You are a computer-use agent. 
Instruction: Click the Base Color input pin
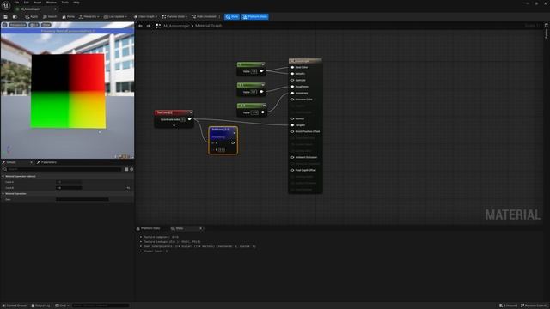click(x=292, y=67)
